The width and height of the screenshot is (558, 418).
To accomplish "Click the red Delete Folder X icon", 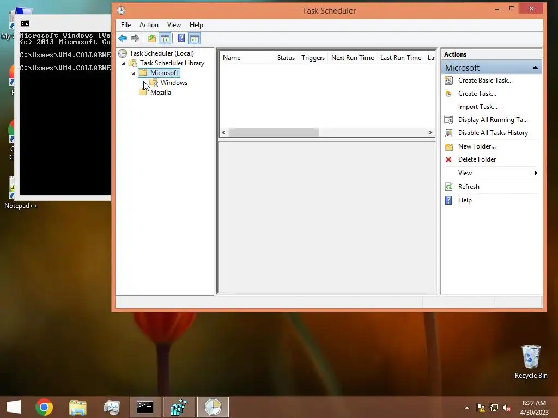I will [x=448, y=159].
